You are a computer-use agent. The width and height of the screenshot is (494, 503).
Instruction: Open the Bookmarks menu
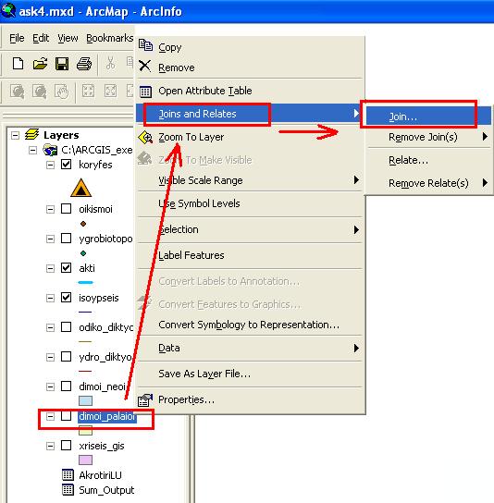(x=110, y=38)
